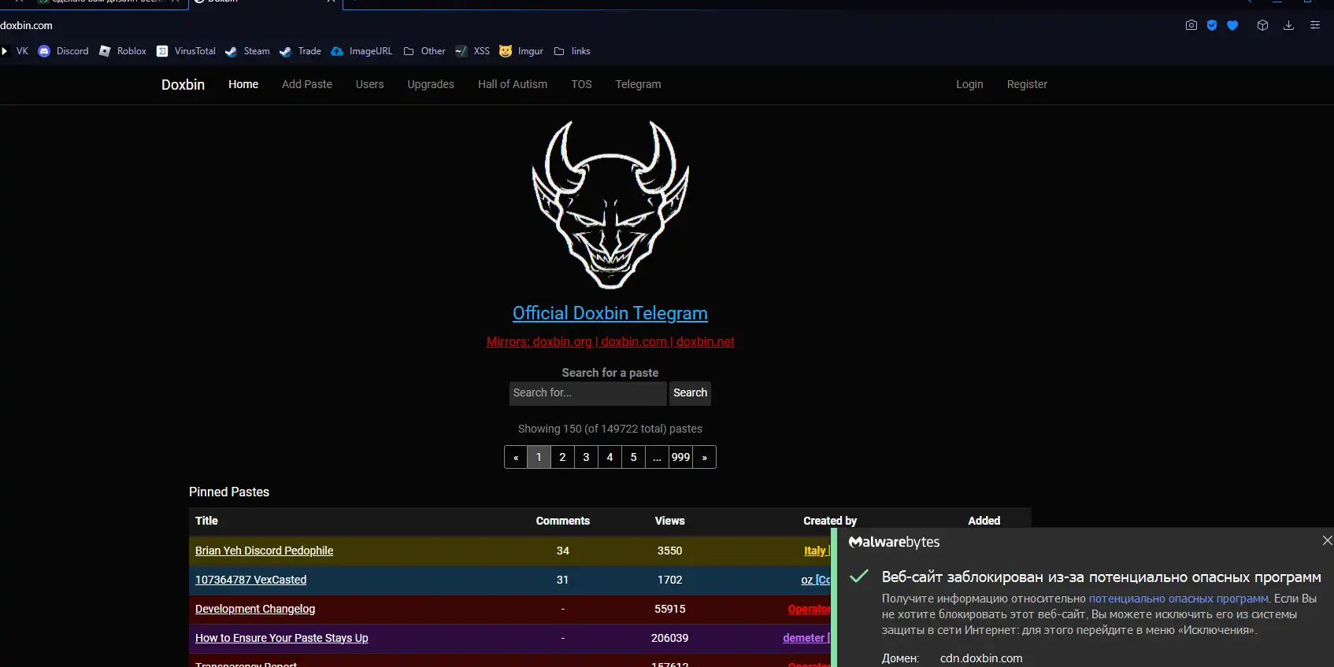Click the doxbin.com address bar text
Screen dimensions: 1334x667
point(26,25)
